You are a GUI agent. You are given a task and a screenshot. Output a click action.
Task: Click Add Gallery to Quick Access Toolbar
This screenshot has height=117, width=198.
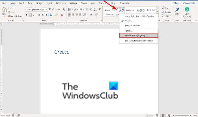coord(139,41)
